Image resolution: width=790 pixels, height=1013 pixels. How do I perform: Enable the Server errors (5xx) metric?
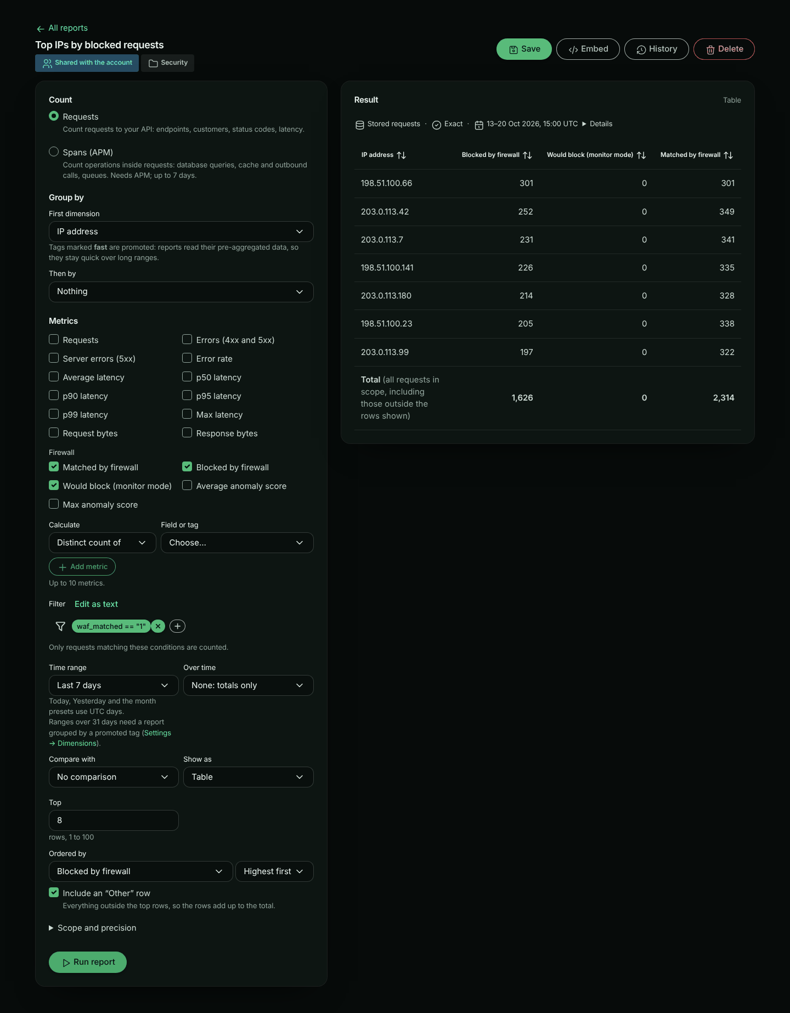(54, 358)
